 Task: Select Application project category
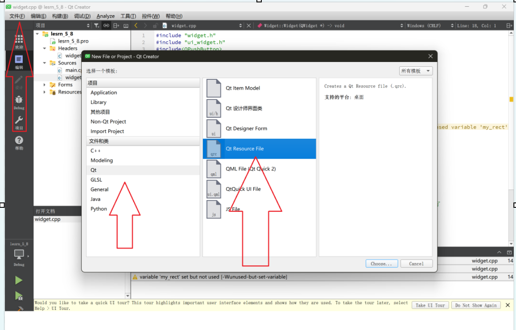(x=143, y=93)
